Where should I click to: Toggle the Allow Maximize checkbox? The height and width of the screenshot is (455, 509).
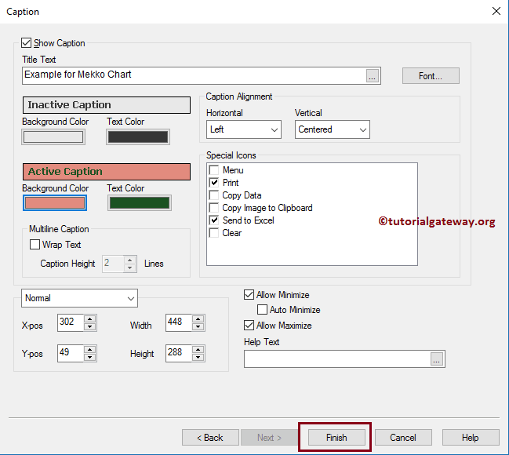tap(249, 325)
